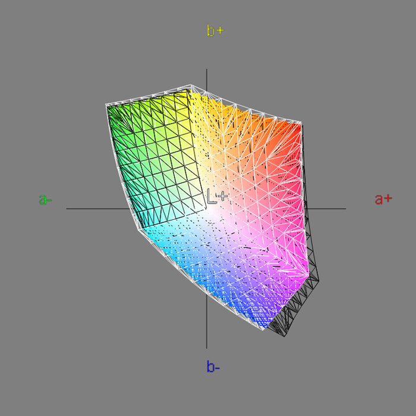Click the red a+ axis label

(383, 199)
